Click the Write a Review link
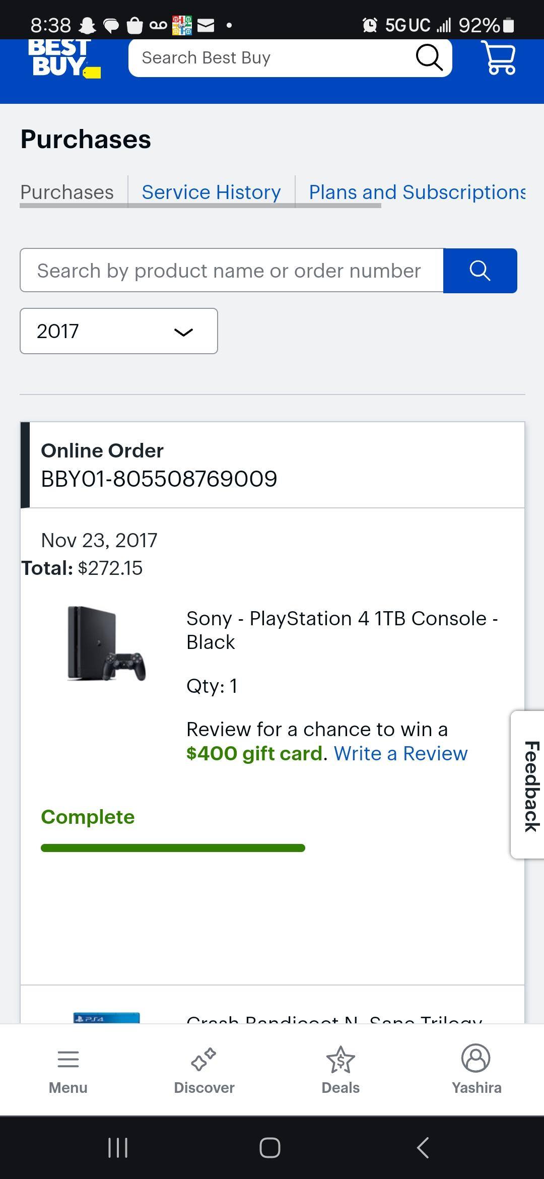544x1179 pixels. click(401, 753)
